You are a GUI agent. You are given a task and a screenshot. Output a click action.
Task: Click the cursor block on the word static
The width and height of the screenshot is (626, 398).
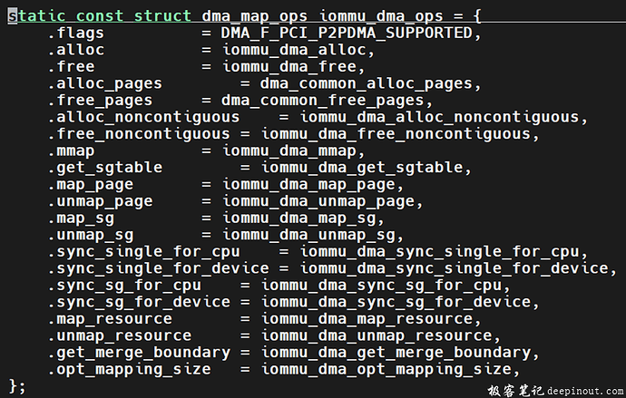pos(13,16)
